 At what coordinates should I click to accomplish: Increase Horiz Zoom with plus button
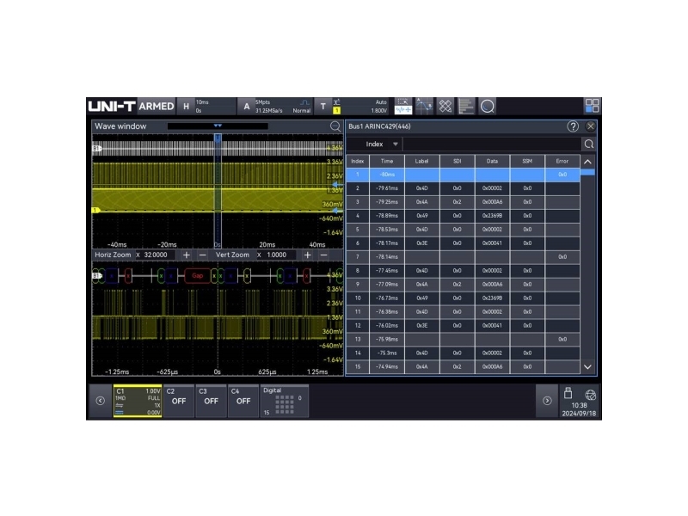pyautogui.click(x=187, y=255)
